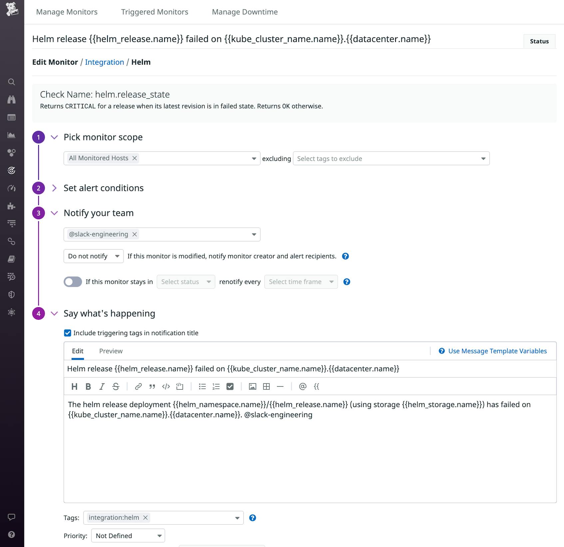Image resolution: width=564 pixels, height=547 pixels.
Task: Open the Priority Not Defined dropdown
Action: click(128, 536)
